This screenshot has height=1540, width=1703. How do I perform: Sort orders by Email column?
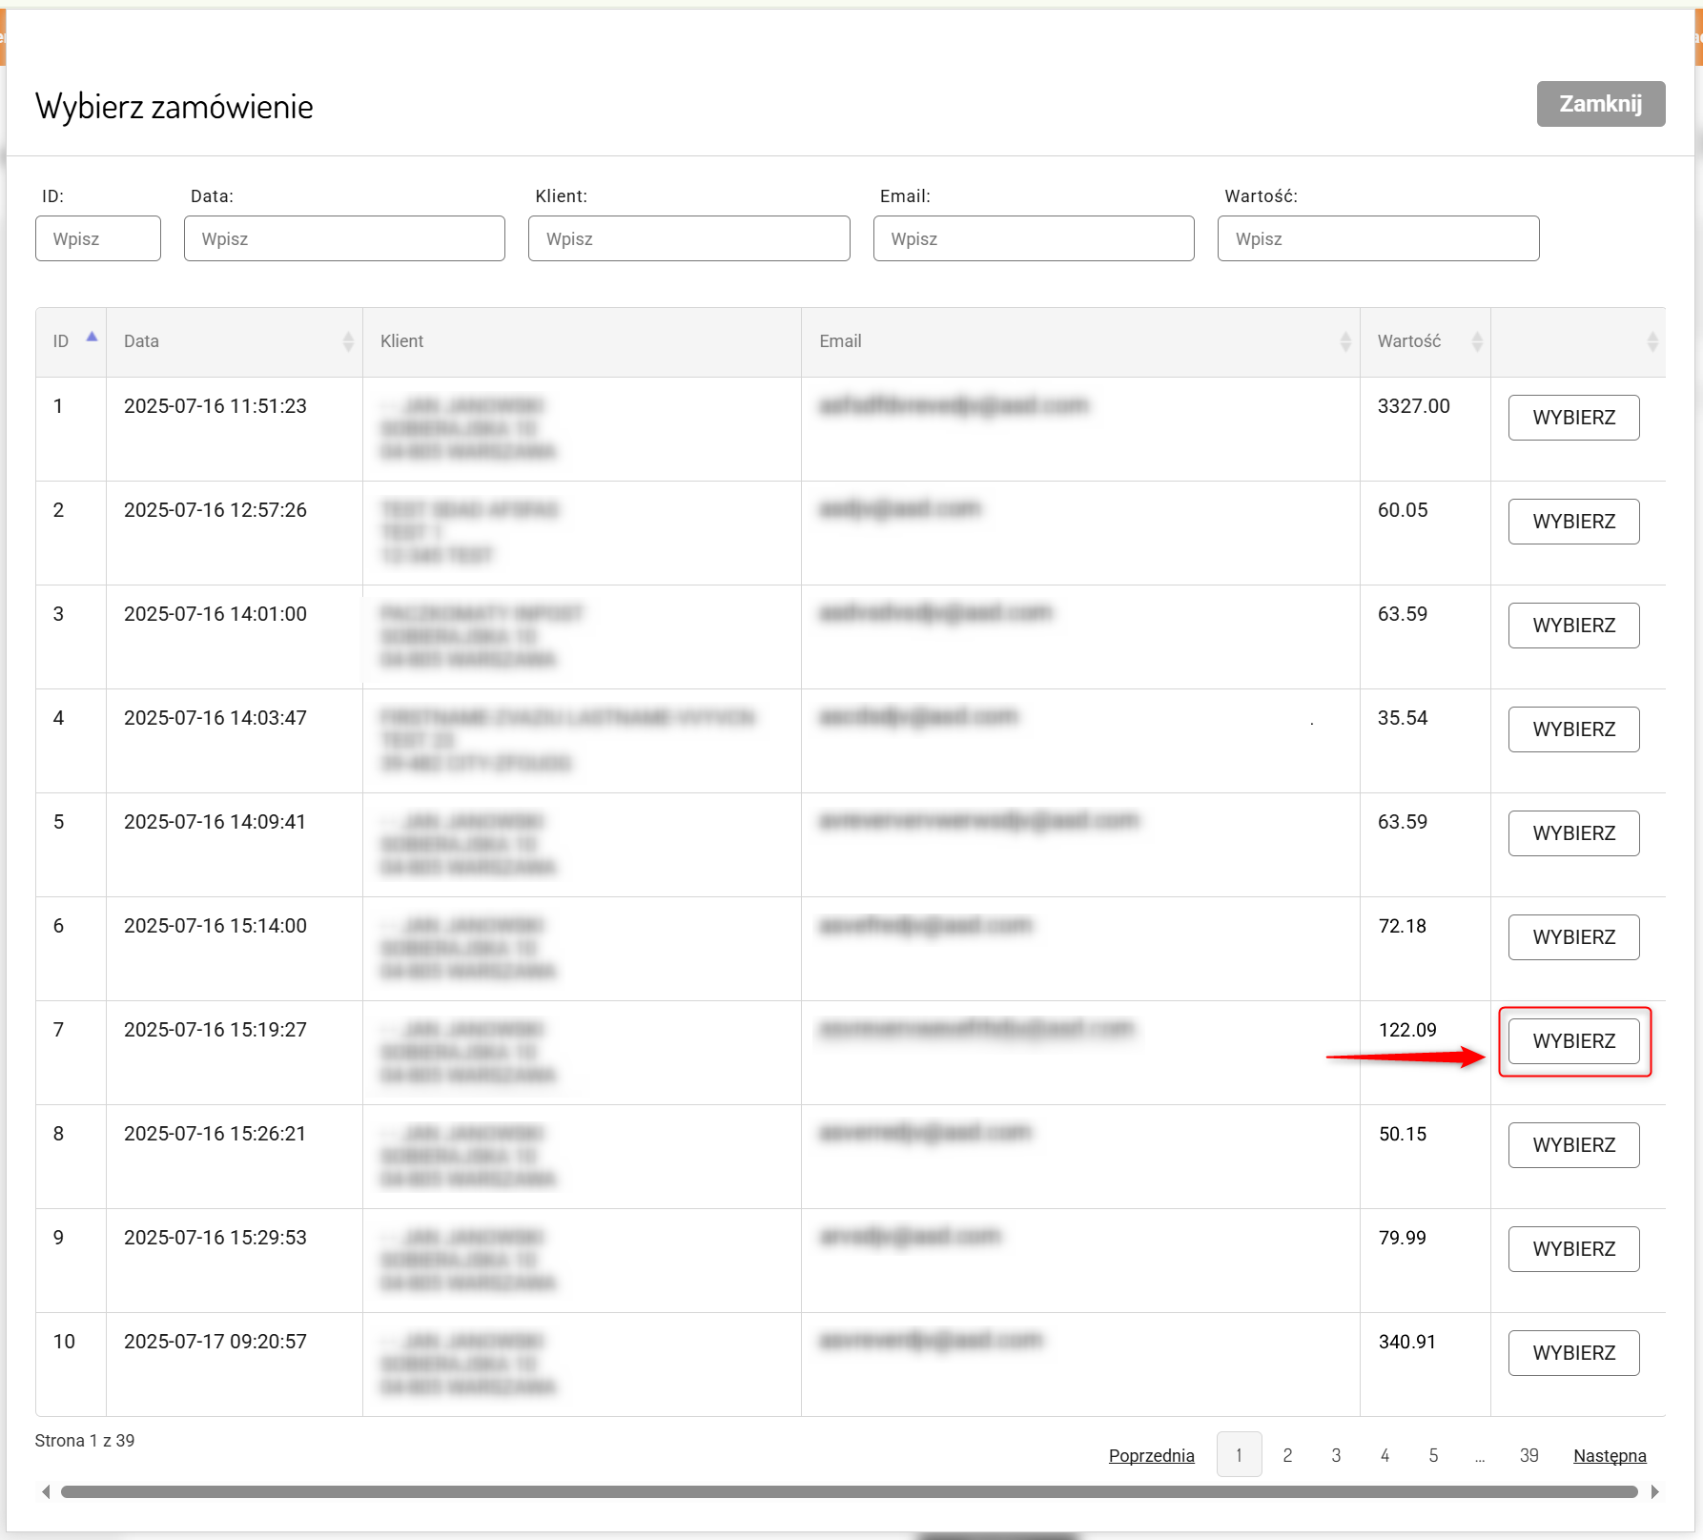pyautogui.click(x=1344, y=341)
